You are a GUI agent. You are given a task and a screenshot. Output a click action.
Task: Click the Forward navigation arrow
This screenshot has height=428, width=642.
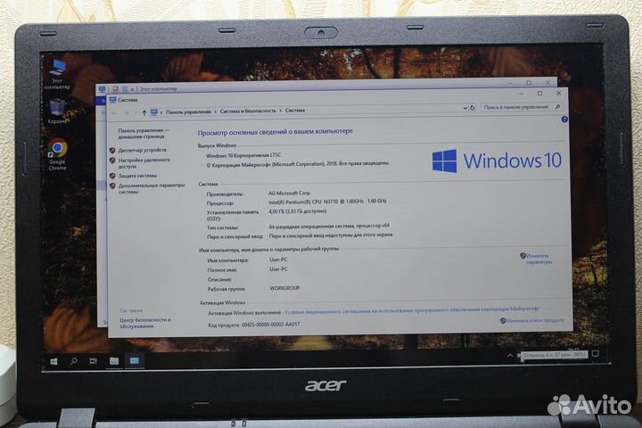tap(126, 112)
